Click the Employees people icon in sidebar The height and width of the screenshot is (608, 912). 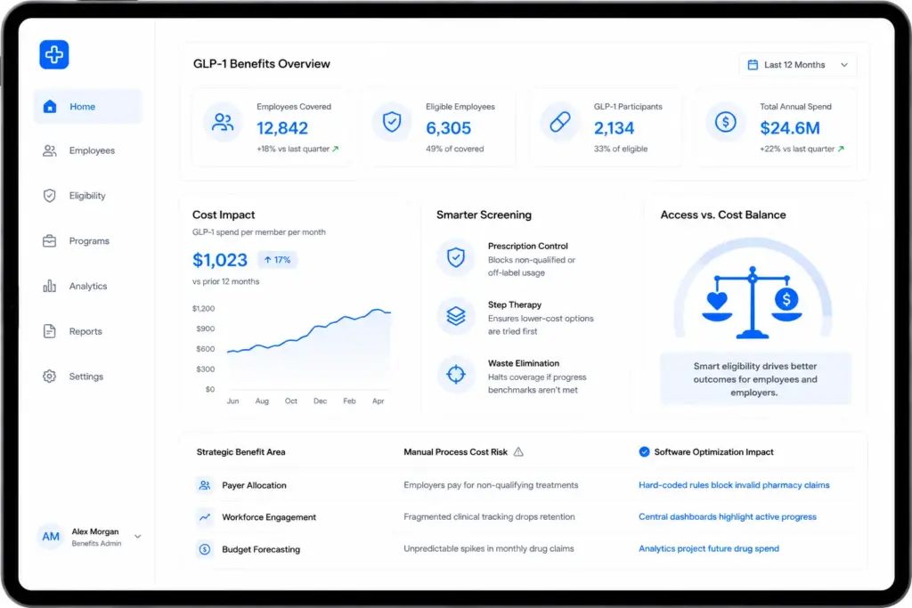click(50, 150)
